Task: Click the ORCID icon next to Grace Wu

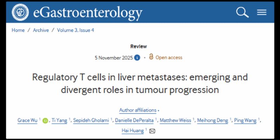Action: click(45, 121)
